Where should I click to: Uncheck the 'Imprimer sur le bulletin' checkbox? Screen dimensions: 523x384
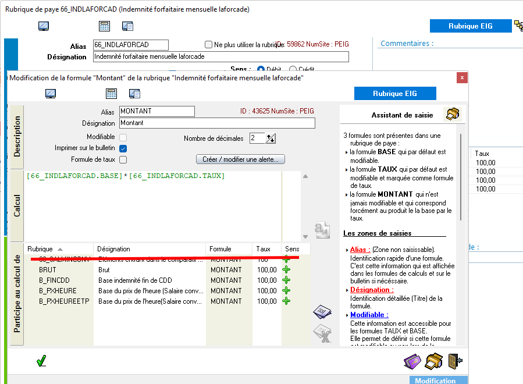(x=123, y=148)
